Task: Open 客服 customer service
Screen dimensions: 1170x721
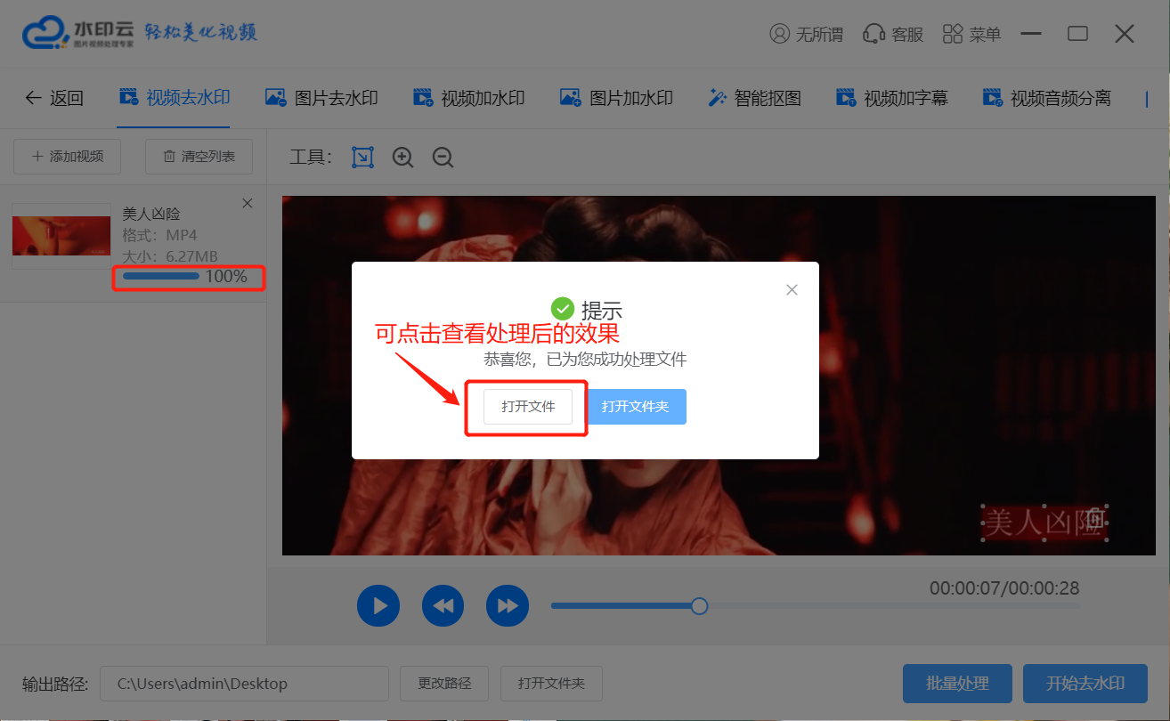Action: point(893,34)
